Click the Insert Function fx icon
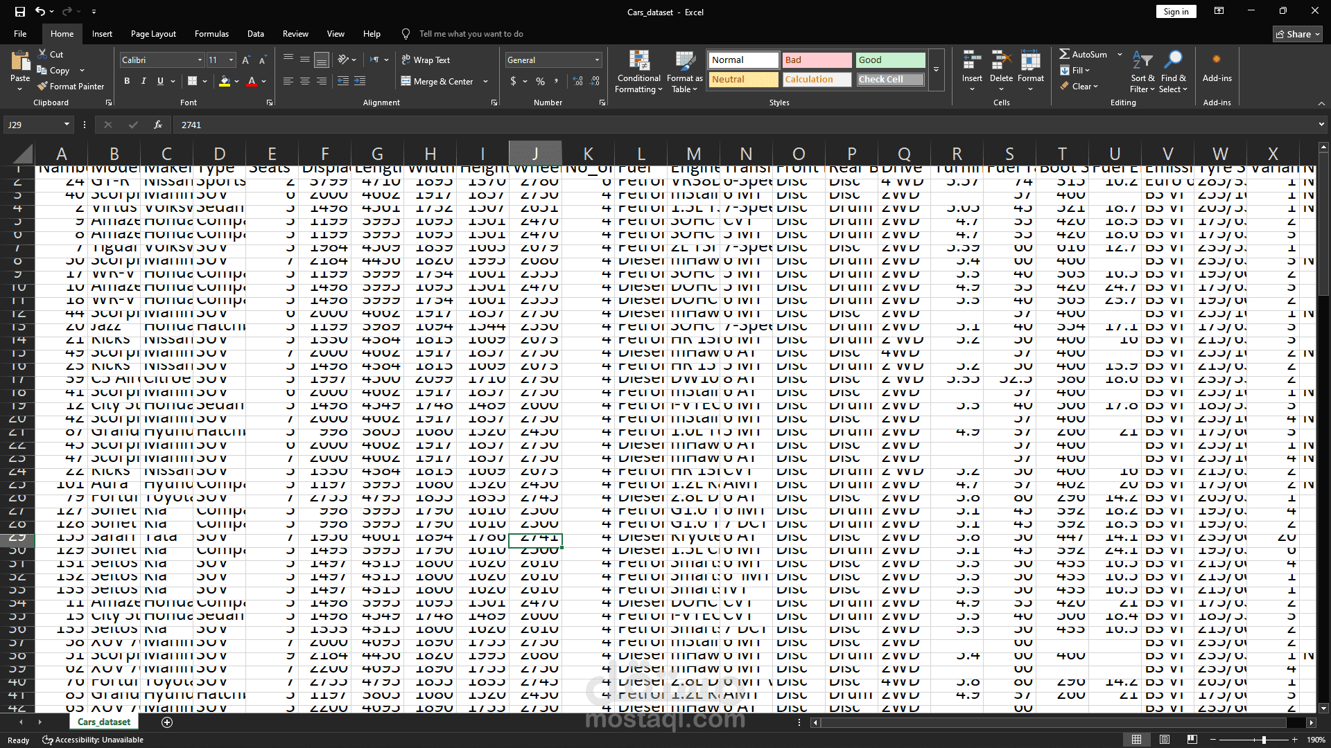Image resolution: width=1331 pixels, height=748 pixels. (x=158, y=125)
